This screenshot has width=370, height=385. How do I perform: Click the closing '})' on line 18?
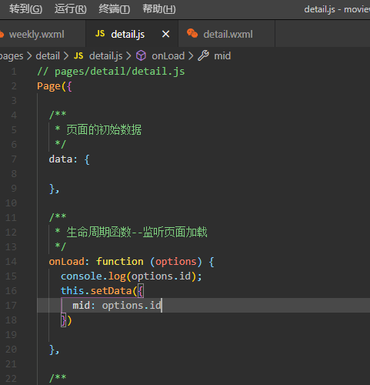click(x=66, y=320)
